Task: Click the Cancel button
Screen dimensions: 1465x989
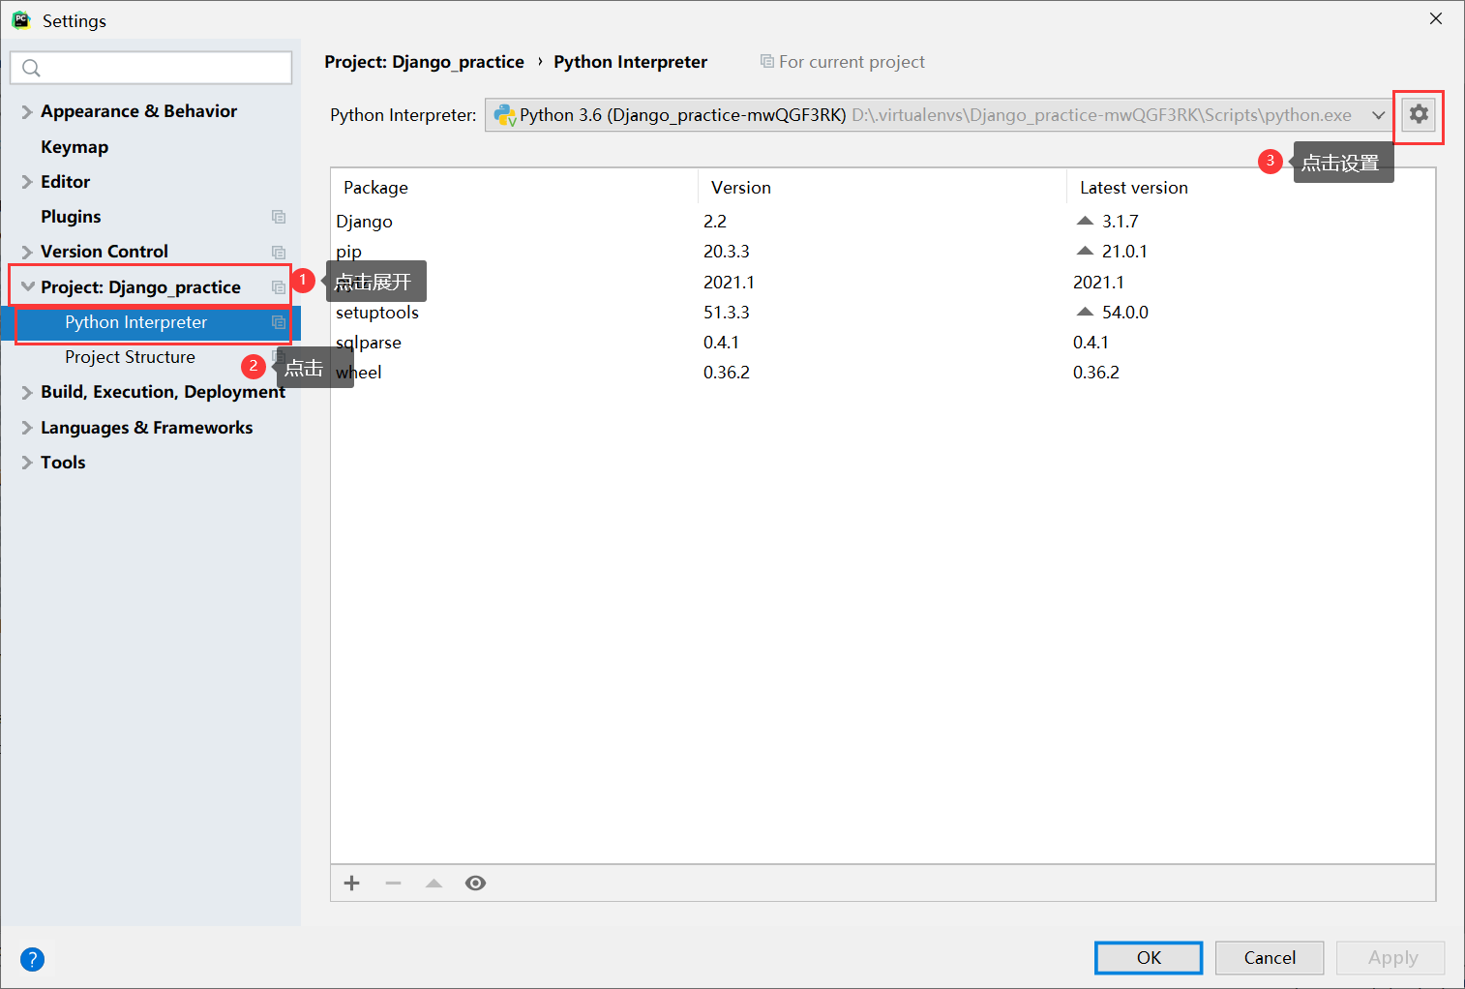Action: (x=1270, y=958)
